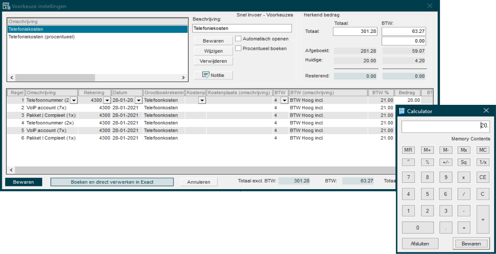Click the BTW amount field 63.27
The height and width of the screenshot is (254, 496).
(404, 32)
